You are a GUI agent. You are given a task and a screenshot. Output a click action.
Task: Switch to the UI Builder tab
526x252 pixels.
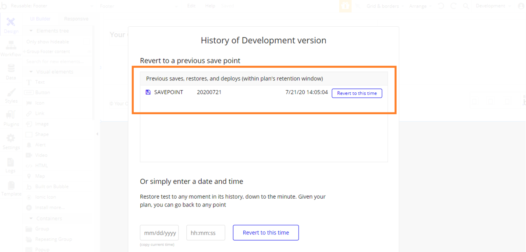(x=40, y=19)
